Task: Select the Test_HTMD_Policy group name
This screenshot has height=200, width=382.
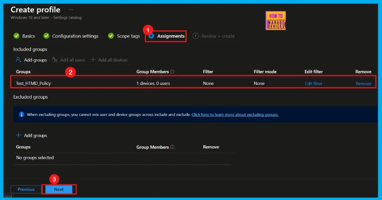Action: tap(33, 83)
